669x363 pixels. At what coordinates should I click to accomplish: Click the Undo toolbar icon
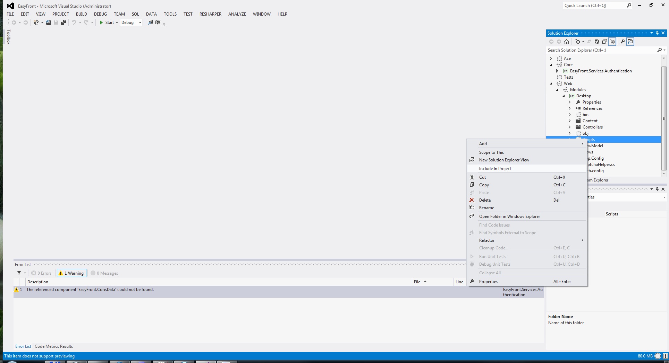click(74, 23)
